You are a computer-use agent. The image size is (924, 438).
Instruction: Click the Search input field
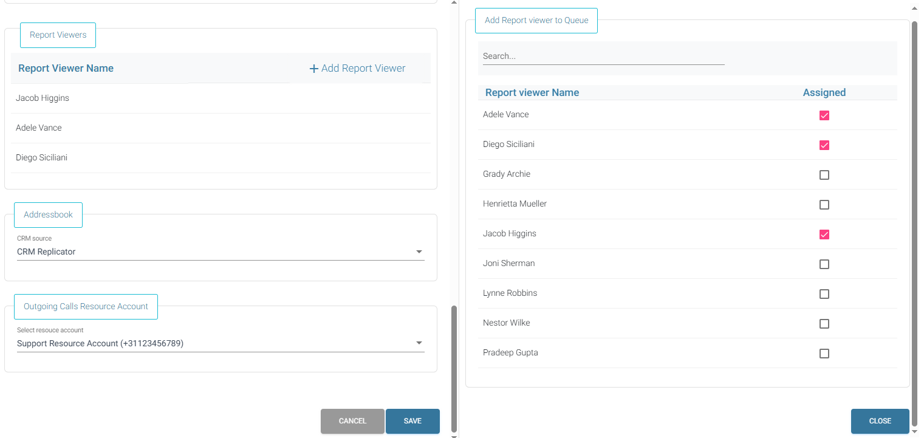pyautogui.click(x=603, y=56)
